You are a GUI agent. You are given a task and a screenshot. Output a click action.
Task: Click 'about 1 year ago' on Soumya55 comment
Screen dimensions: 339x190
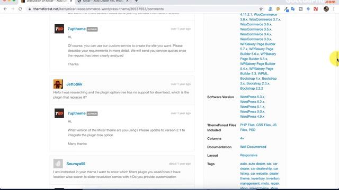180,164
